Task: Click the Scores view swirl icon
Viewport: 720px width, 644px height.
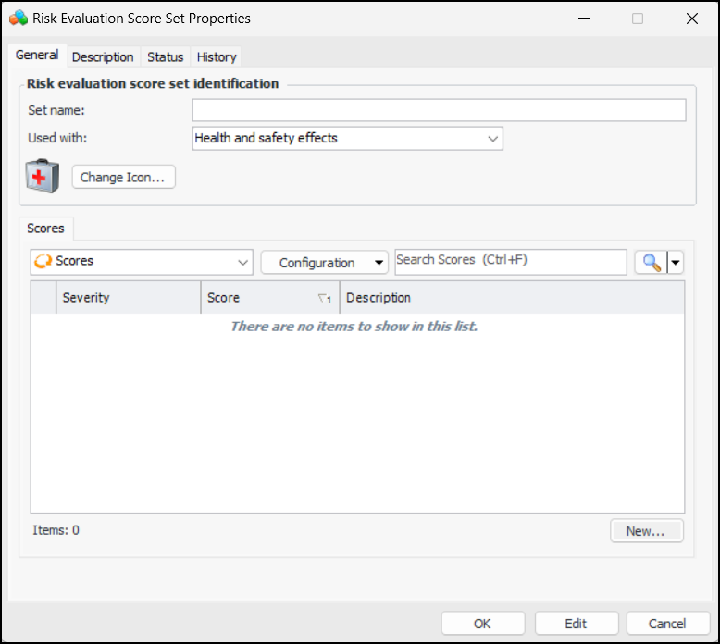Action: pos(43,262)
